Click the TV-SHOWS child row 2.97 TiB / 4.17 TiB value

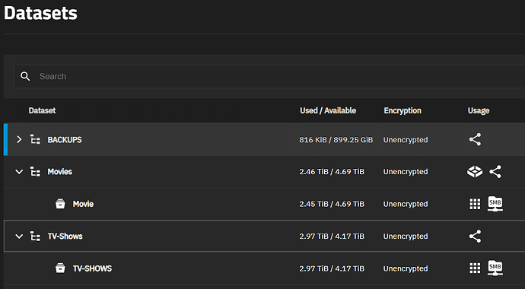click(332, 268)
